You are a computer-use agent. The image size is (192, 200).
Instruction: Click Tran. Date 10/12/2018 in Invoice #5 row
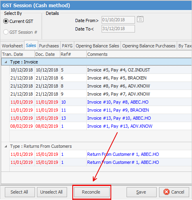[x=22, y=70]
